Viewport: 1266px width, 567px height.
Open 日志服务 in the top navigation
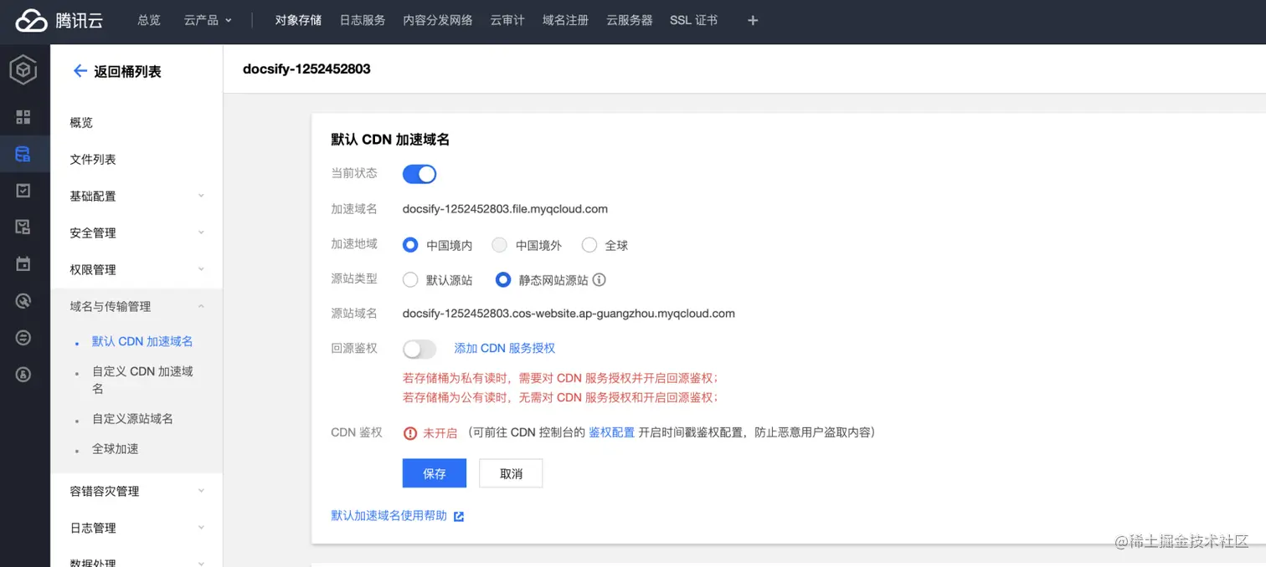[363, 20]
